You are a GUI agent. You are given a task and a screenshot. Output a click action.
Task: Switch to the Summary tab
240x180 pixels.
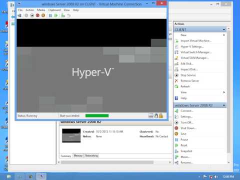pos(66,156)
